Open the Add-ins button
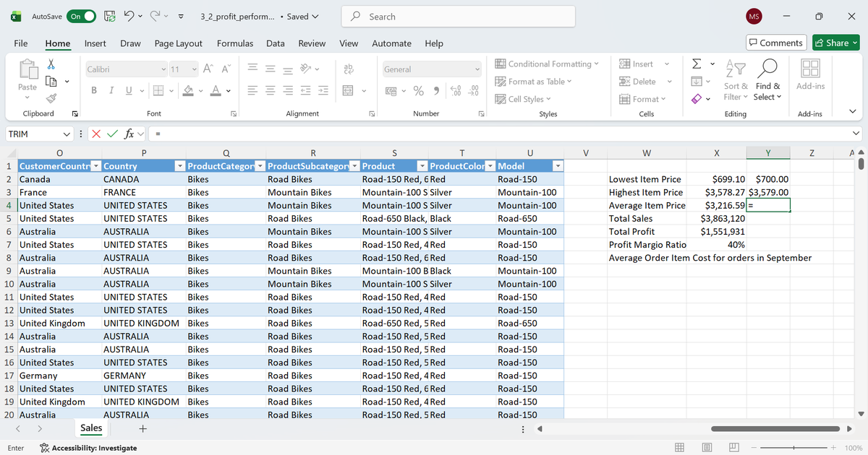The width and height of the screenshot is (868, 455). point(810,74)
